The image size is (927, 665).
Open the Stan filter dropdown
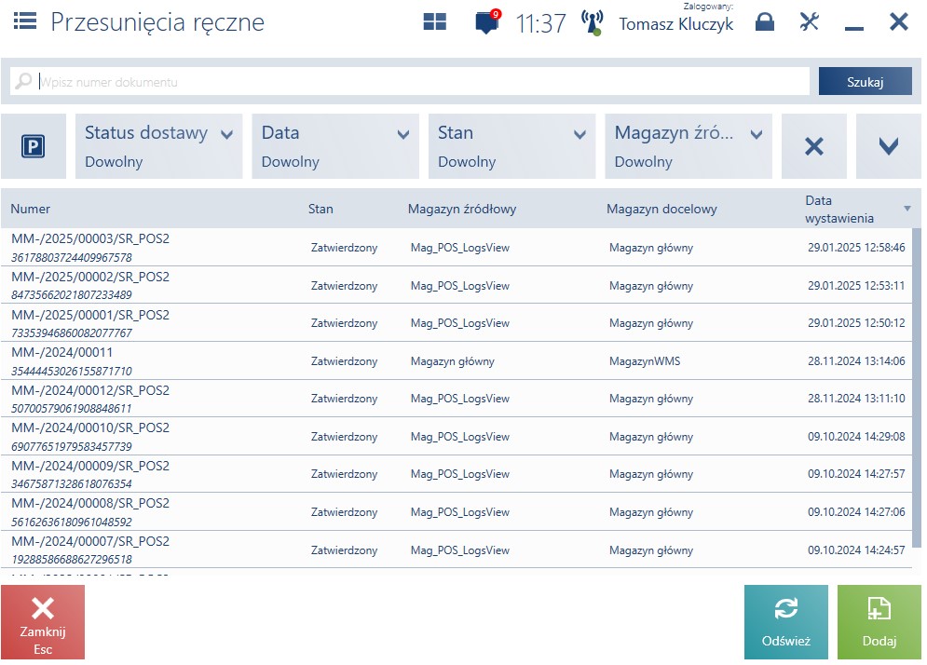(x=512, y=146)
